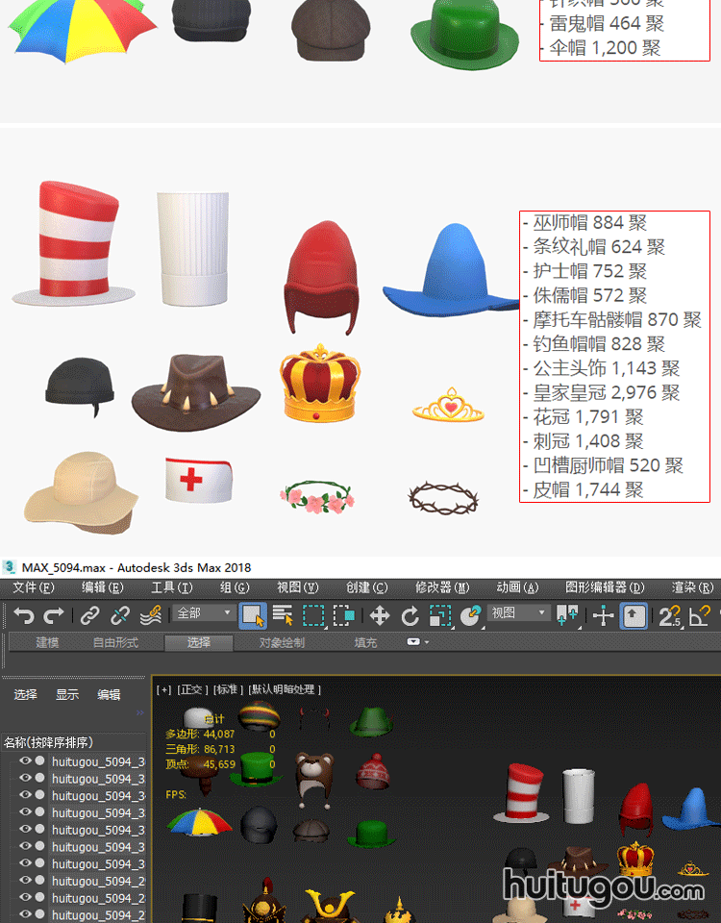Click 编辑 in the scene explorer panel
Image resolution: width=721 pixels, height=923 pixels.
[109, 694]
